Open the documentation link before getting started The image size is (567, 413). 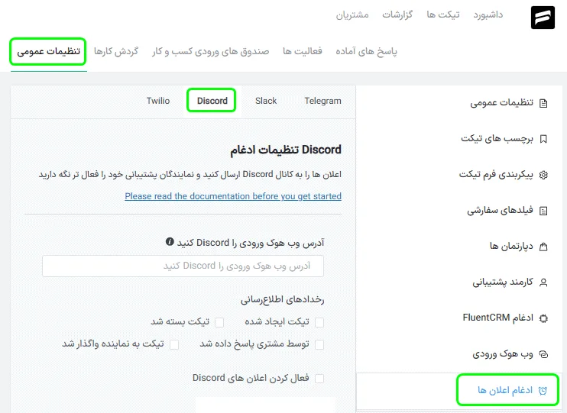[233, 196]
